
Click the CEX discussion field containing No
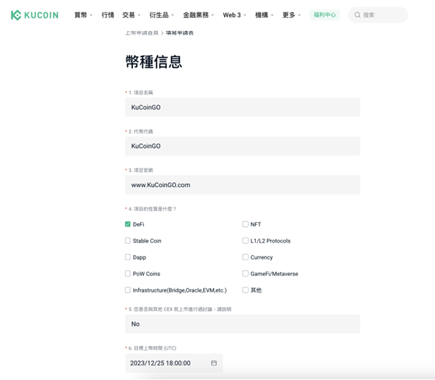coord(243,324)
